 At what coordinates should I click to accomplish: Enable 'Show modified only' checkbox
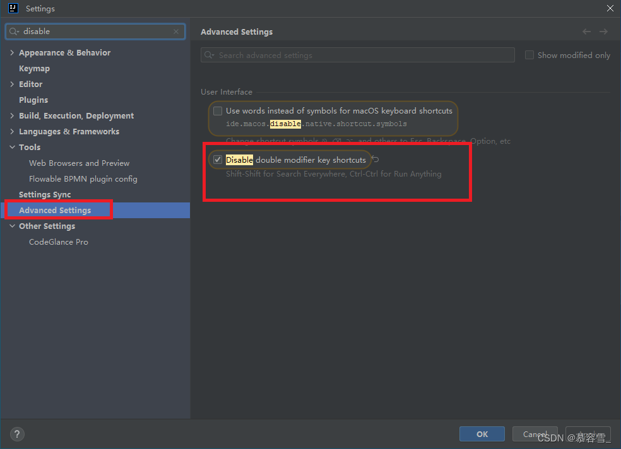(529, 55)
